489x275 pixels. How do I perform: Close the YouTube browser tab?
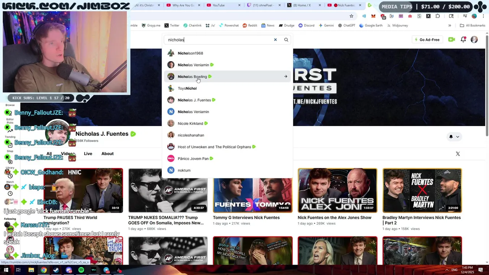(x=240, y=5)
